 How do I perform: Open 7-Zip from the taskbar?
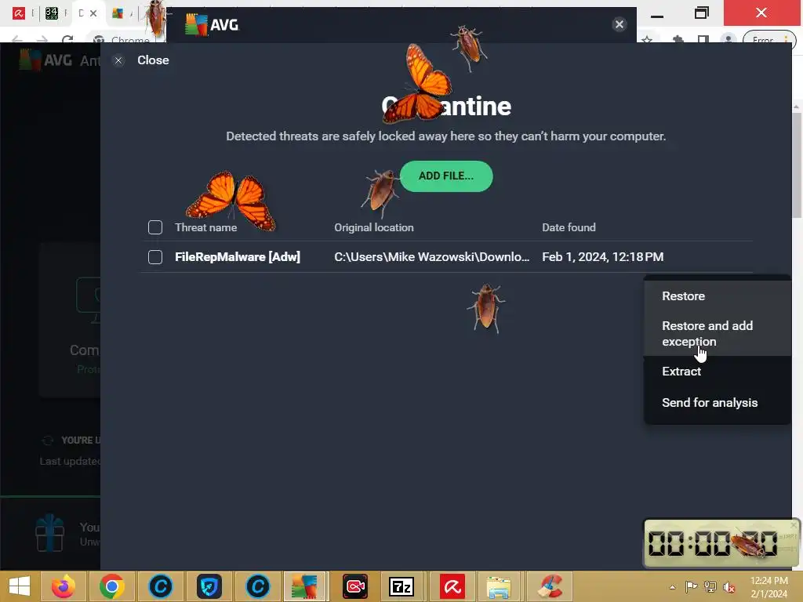pos(401,586)
